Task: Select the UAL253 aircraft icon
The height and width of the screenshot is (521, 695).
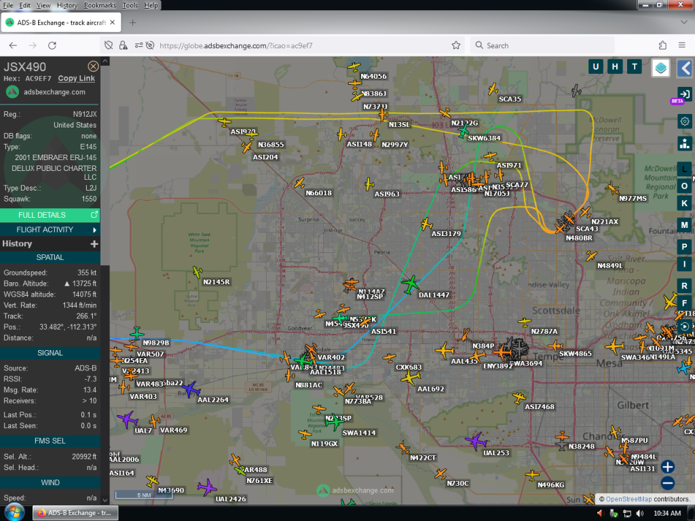Action: [476, 441]
